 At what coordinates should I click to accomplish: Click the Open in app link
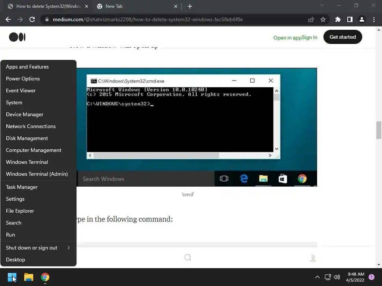click(x=288, y=38)
